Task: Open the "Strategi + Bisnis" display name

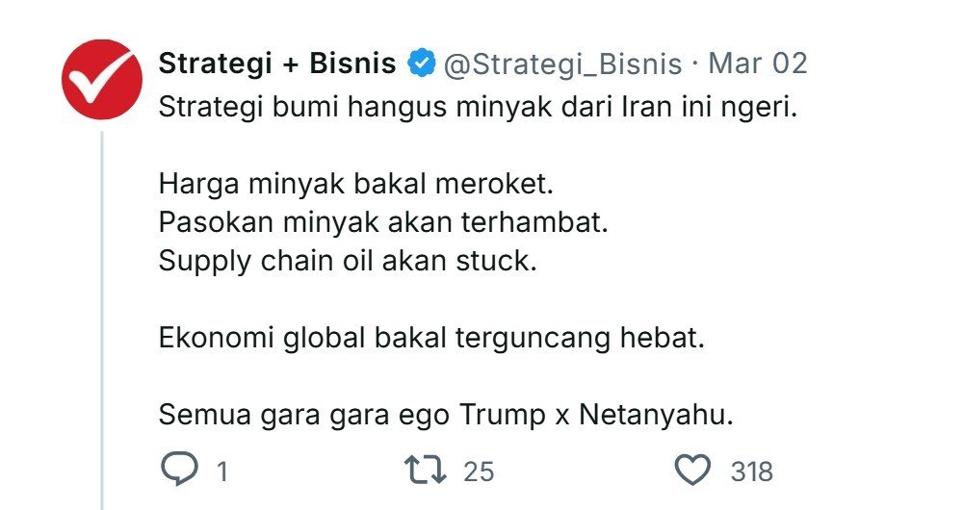Action: click(277, 64)
